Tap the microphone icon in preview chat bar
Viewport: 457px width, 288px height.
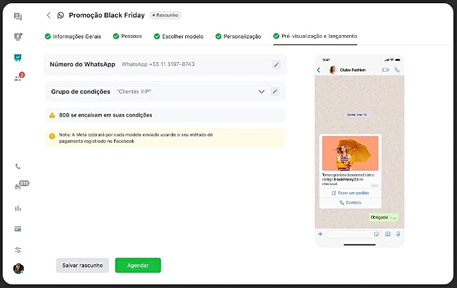pyautogui.click(x=398, y=234)
